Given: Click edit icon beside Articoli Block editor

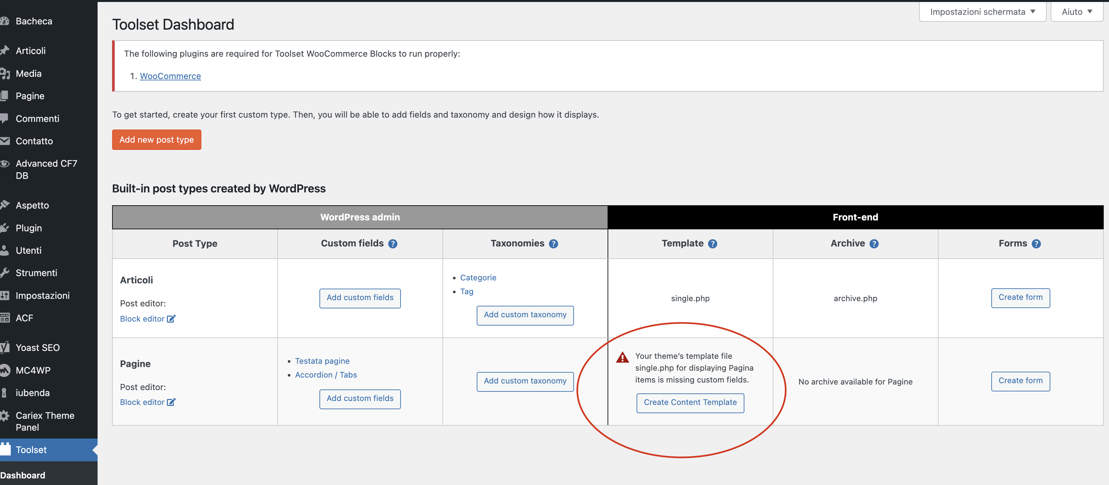Looking at the screenshot, I should click(171, 319).
